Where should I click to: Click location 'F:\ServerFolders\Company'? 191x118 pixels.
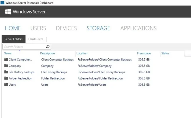coord(94,66)
